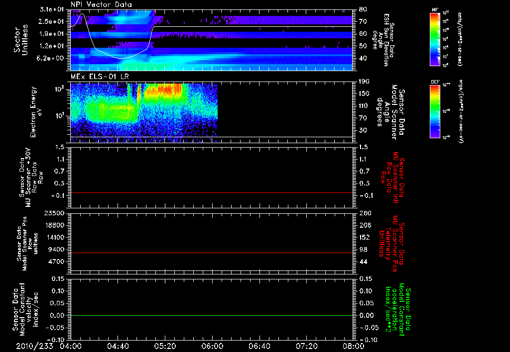Click the 05:20 time axis label
The width and height of the screenshot is (510, 352).
click(x=165, y=346)
